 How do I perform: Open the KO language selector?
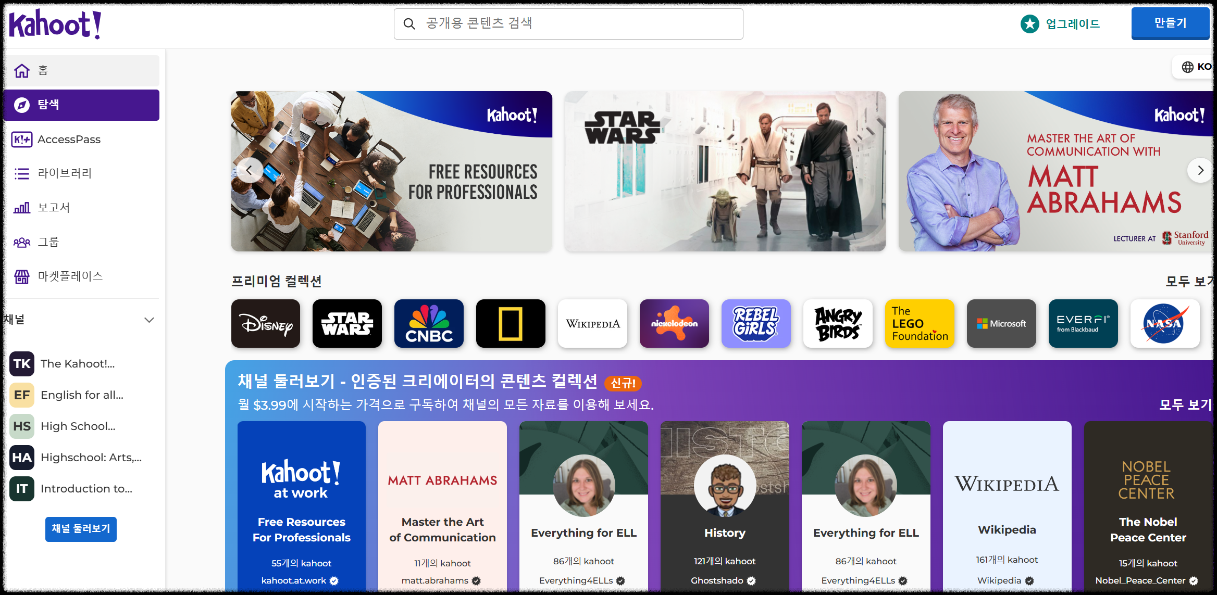tap(1196, 67)
